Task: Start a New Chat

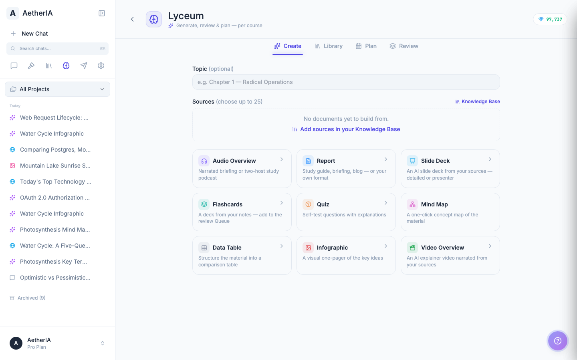Action: pos(57,34)
